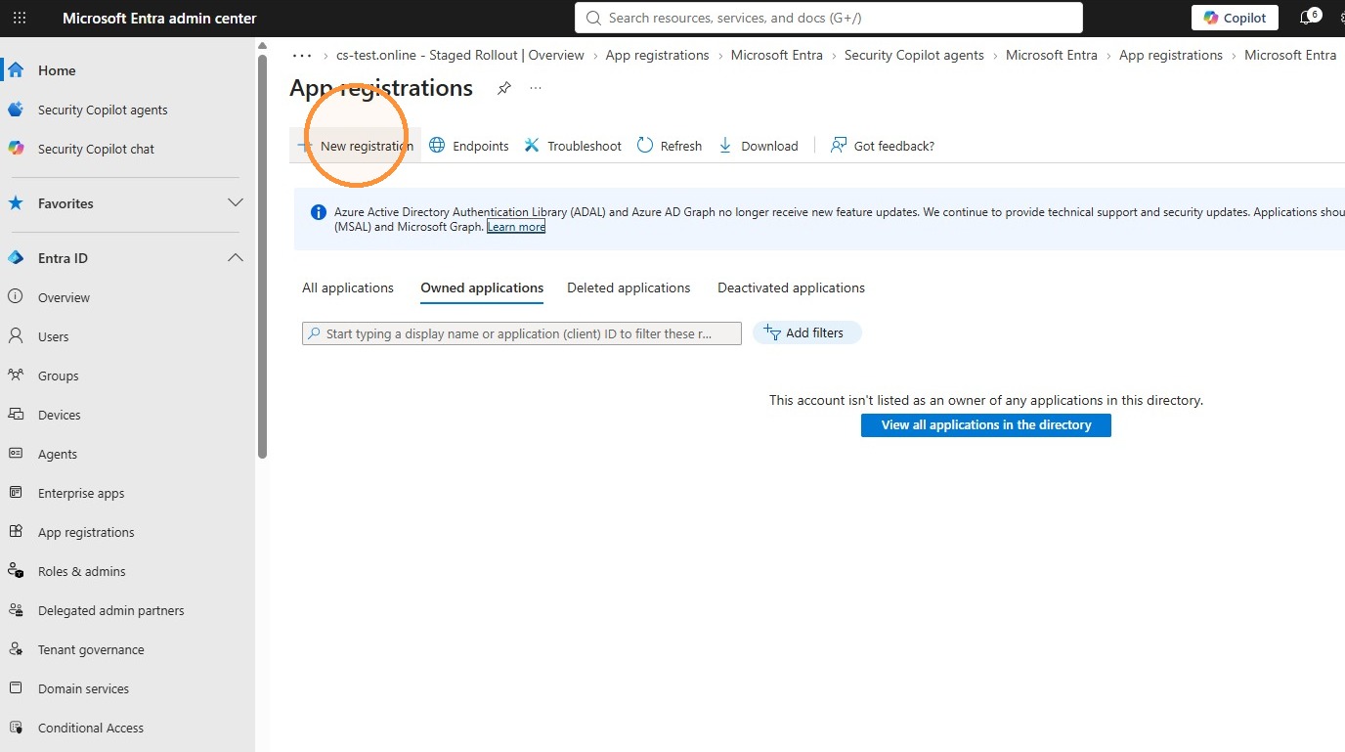Click Troubleshoot in the toolbar
The height and width of the screenshot is (752, 1345).
click(573, 146)
